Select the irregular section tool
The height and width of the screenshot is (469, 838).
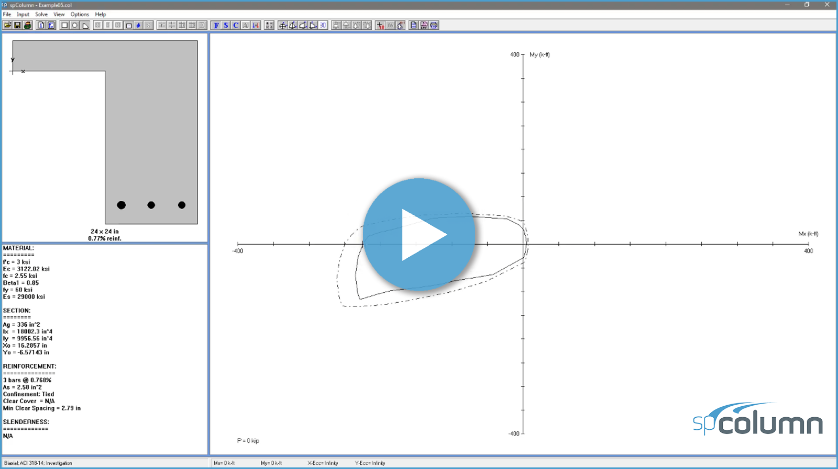tap(85, 25)
